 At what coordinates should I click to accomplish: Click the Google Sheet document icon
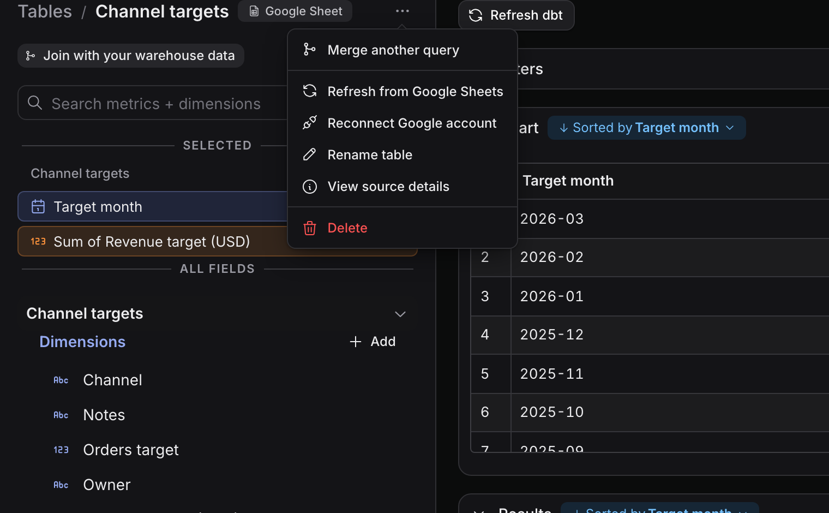[254, 11]
